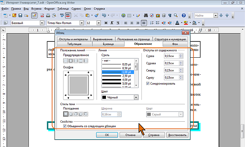Expand Table icon dropdown arrow
The image size is (245, 147).
click(134, 15)
